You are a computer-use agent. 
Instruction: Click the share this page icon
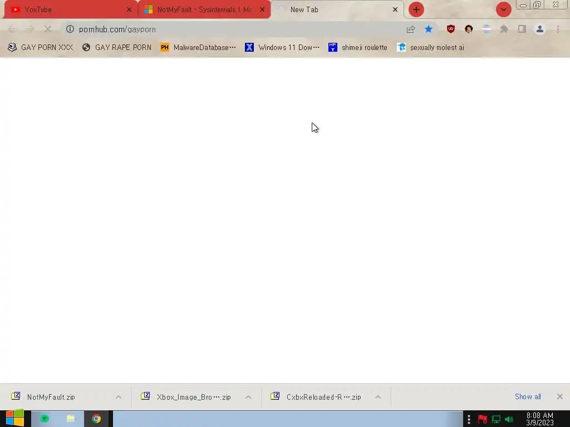tap(411, 29)
